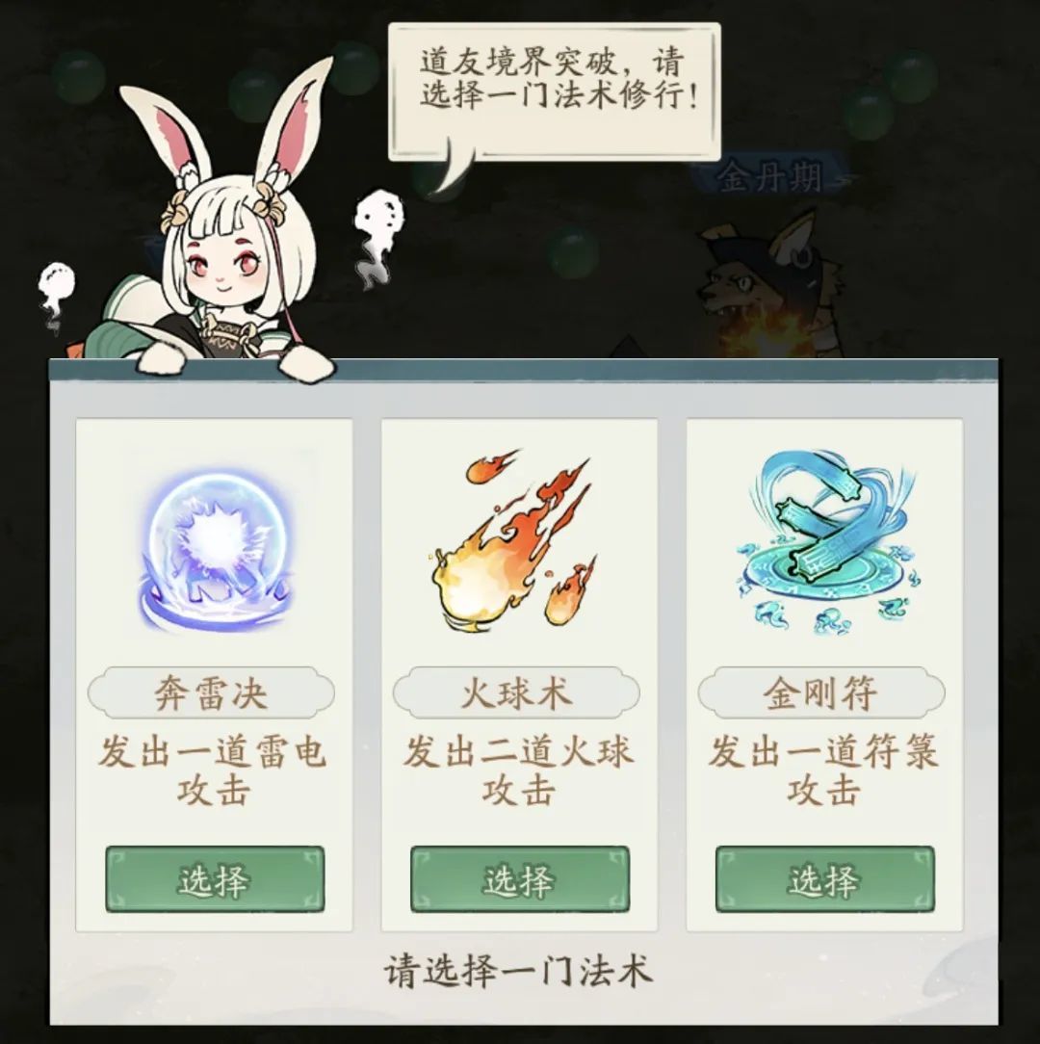Click the 发出二道火球攻击 description text

(518, 770)
